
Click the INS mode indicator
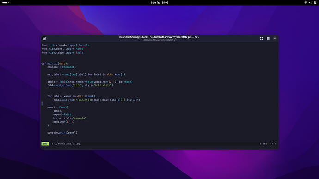click(45, 143)
